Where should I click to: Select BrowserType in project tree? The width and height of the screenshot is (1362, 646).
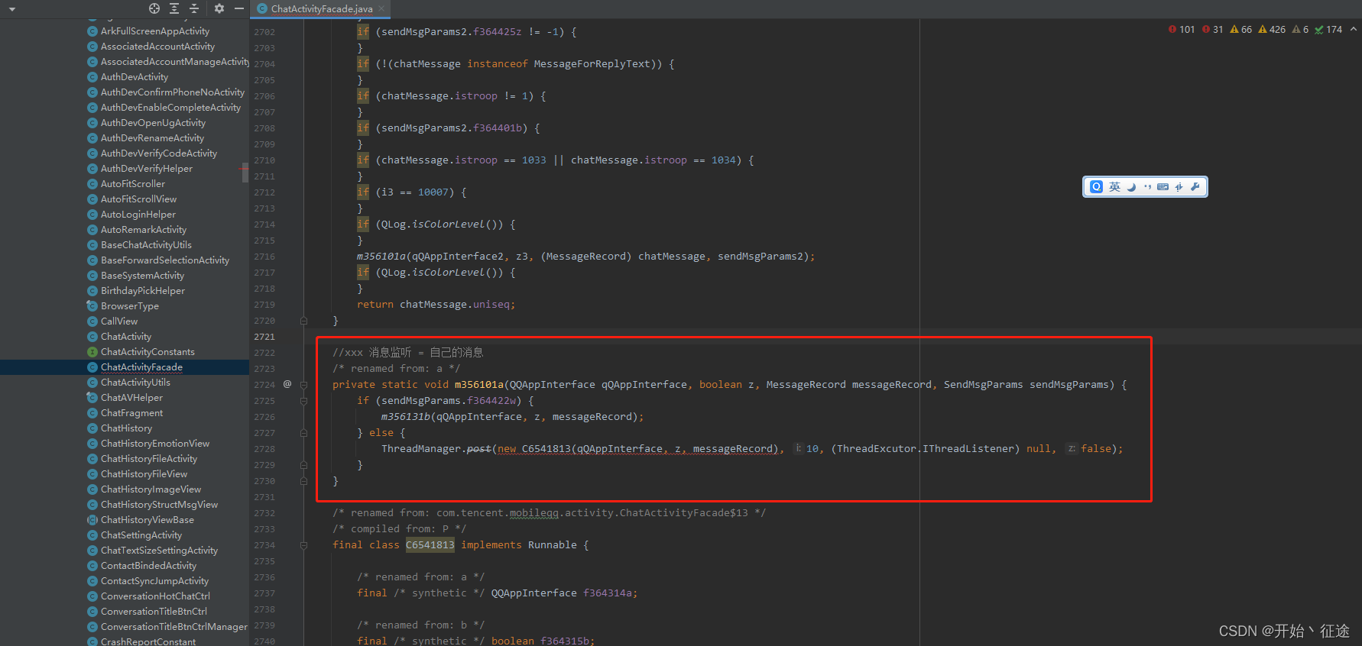pos(130,306)
